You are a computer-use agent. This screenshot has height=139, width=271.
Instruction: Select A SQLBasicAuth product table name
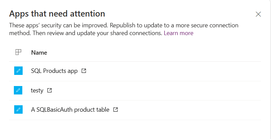pos(70,110)
